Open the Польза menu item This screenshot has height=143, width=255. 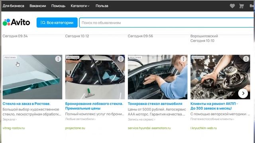(102, 6)
